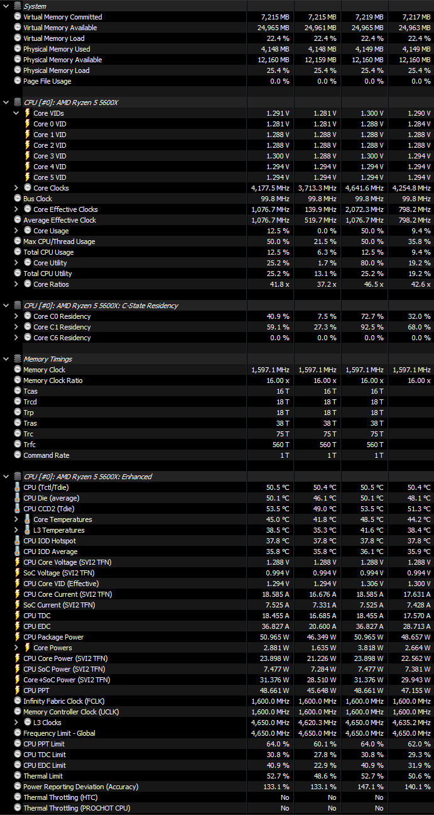Image resolution: width=434 pixels, height=815 pixels.
Task: Select the Total CPU Utility row label
Action: point(48,274)
